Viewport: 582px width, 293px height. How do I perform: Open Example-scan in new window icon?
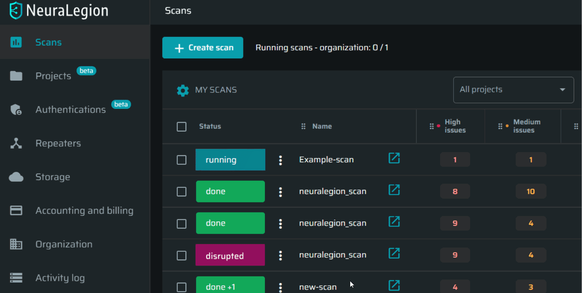coord(394,158)
